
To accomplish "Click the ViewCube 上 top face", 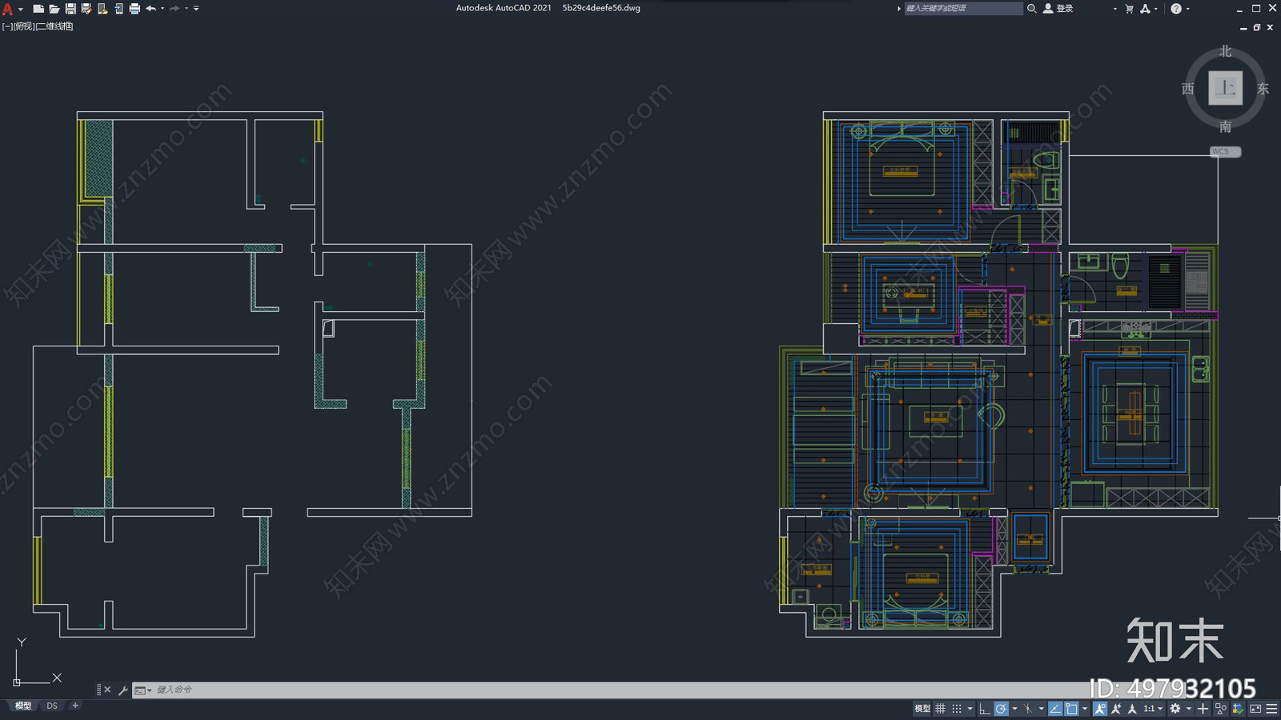I will (x=1225, y=88).
